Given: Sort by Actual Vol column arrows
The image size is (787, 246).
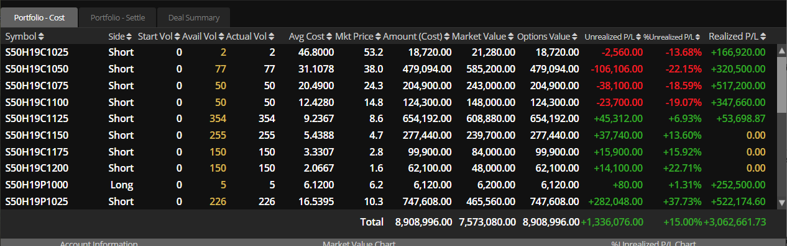Looking at the screenshot, I should coord(271,37).
